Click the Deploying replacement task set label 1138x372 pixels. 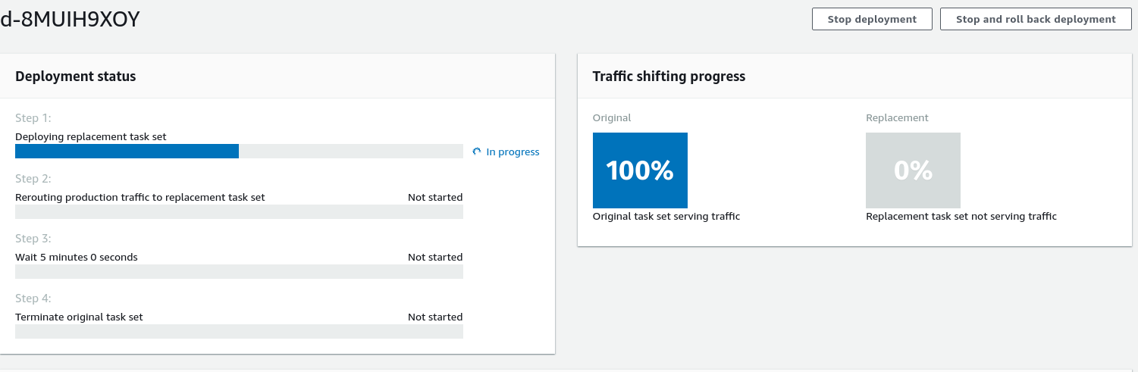point(91,137)
